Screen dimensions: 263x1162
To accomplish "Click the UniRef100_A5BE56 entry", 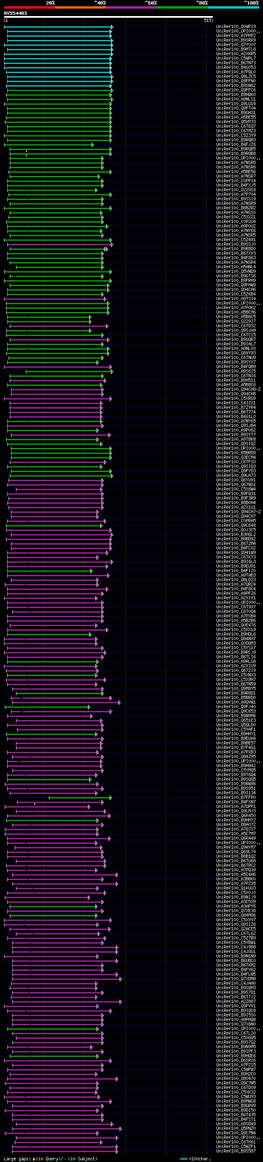I will tap(236, 172).
